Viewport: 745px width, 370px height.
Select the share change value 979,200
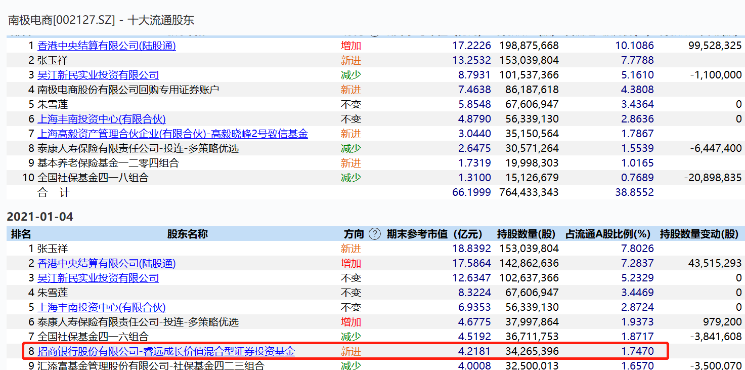(723, 322)
